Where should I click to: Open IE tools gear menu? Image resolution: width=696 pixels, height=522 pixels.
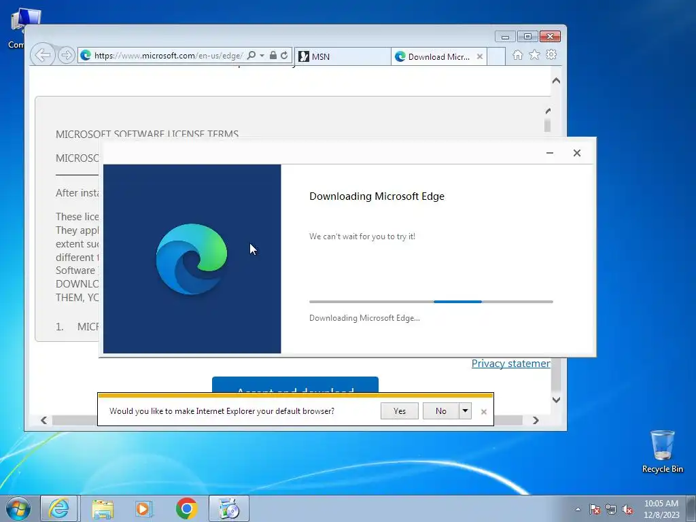click(551, 54)
